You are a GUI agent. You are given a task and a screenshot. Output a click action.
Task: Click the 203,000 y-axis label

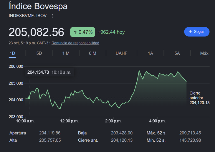16,117
